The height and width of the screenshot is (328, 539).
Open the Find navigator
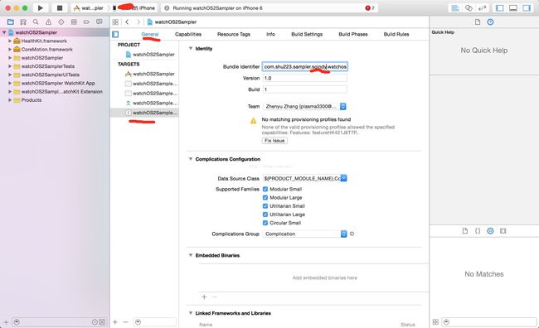[36, 22]
